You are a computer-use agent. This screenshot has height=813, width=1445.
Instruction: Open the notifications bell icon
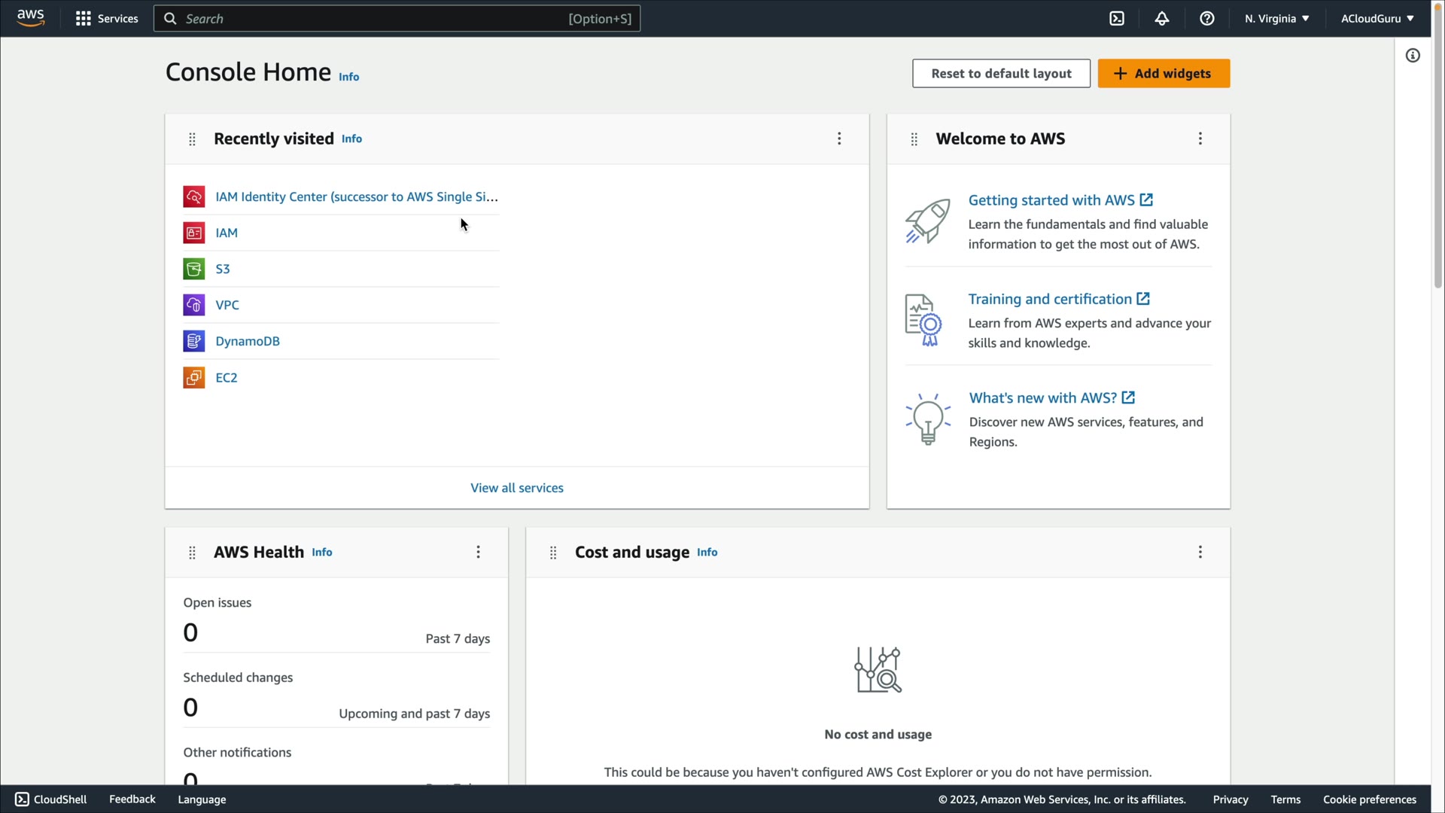click(1162, 19)
